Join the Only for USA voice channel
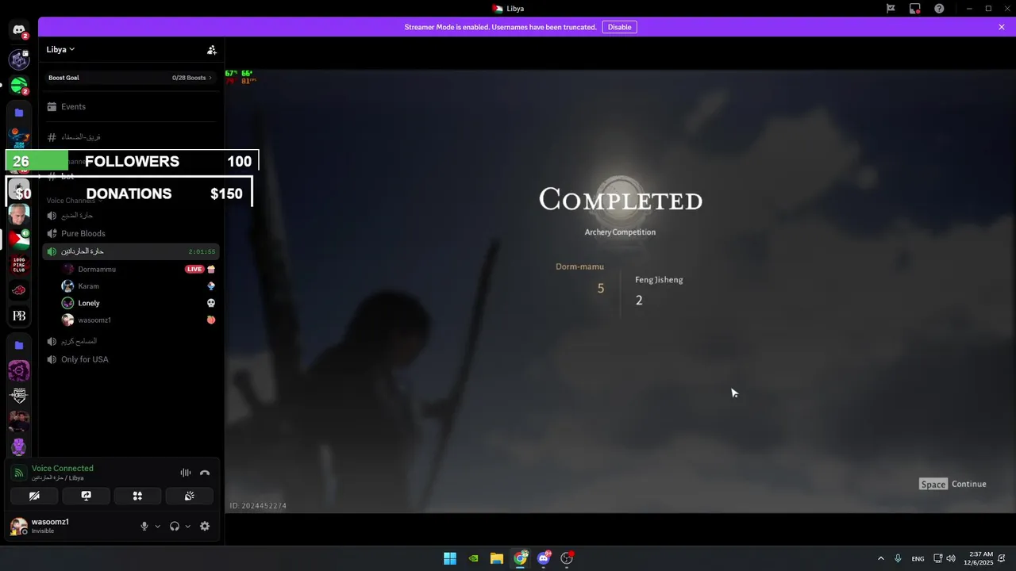 (x=131, y=359)
